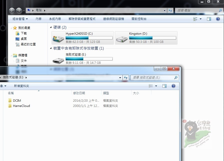Toggle preview pane in Computer window

(x=209, y=19)
